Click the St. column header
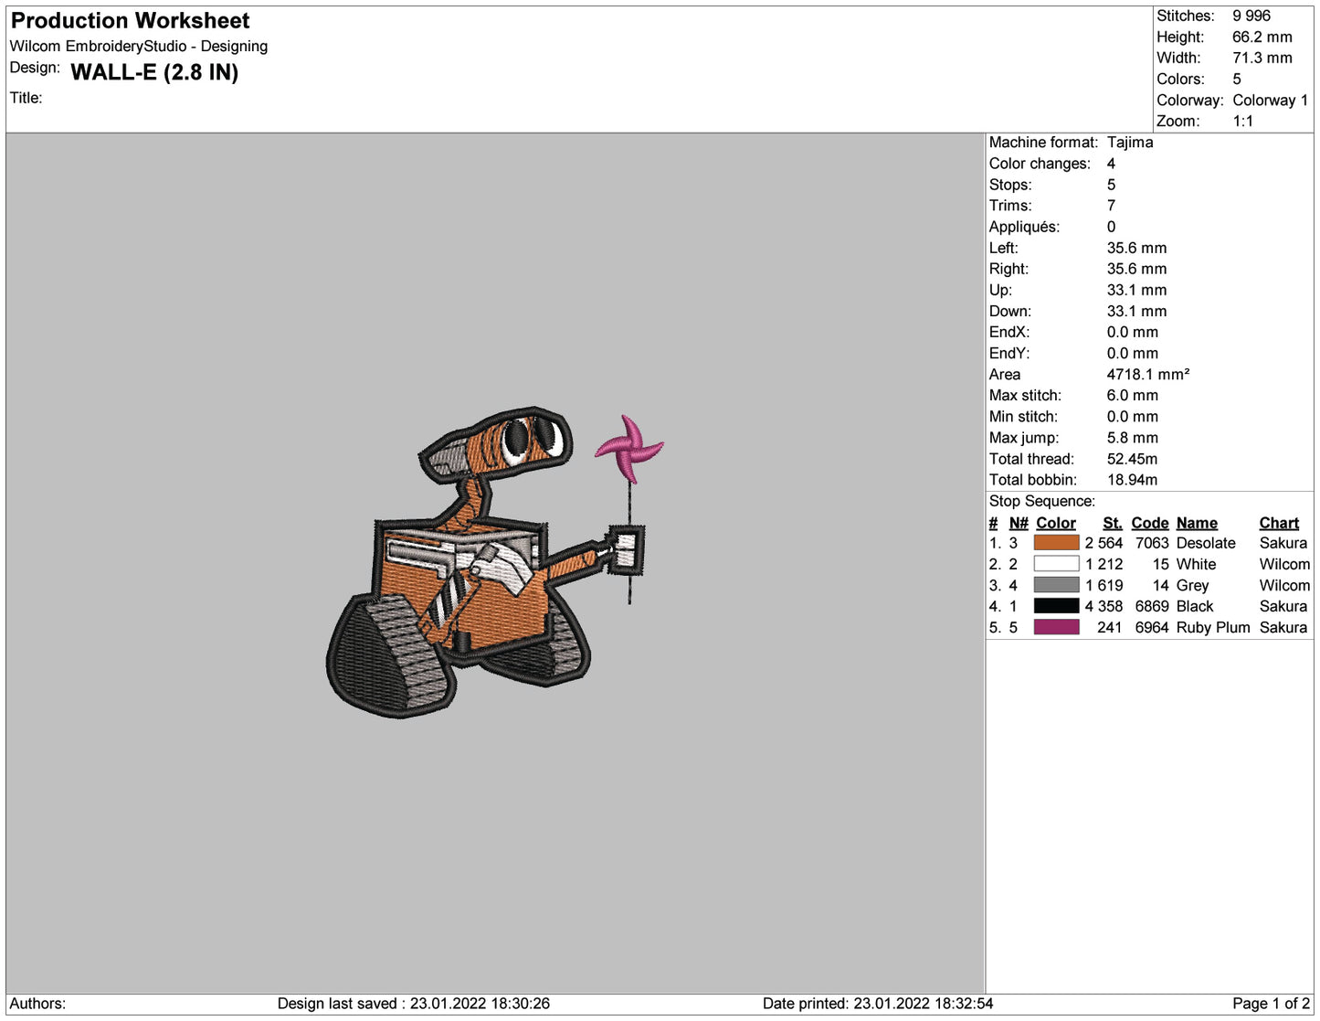Image resolution: width=1320 pixels, height=1021 pixels. (x=1112, y=523)
